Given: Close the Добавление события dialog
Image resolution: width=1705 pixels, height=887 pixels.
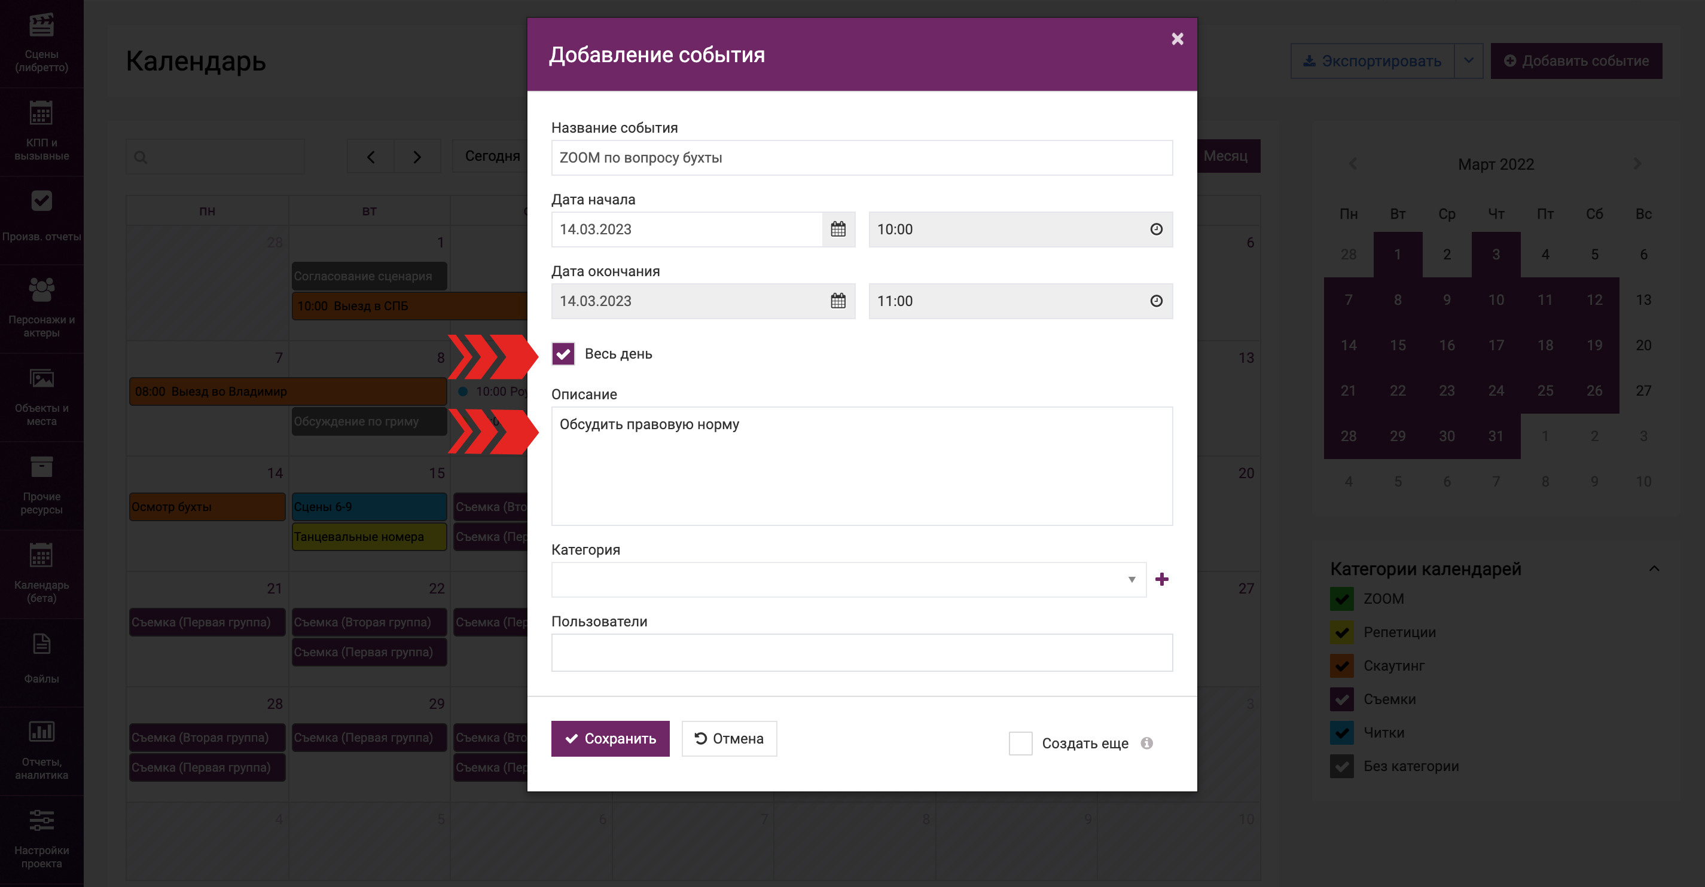Looking at the screenshot, I should pos(1178,39).
